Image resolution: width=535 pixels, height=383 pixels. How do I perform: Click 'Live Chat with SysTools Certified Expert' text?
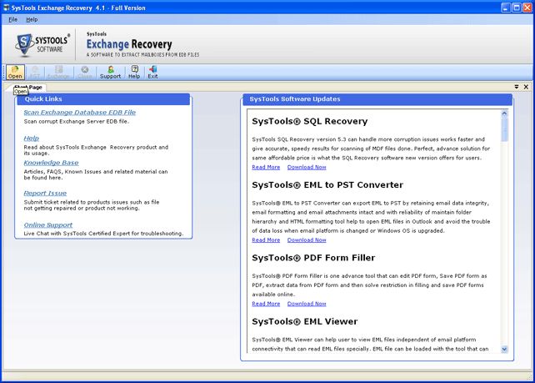point(77,234)
